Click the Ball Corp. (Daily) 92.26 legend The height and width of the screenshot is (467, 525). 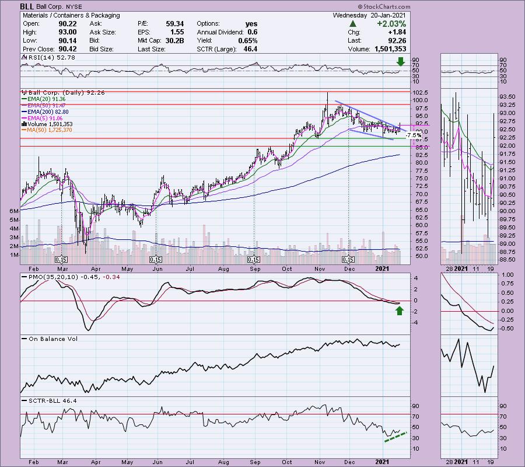click(x=63, y=92)
